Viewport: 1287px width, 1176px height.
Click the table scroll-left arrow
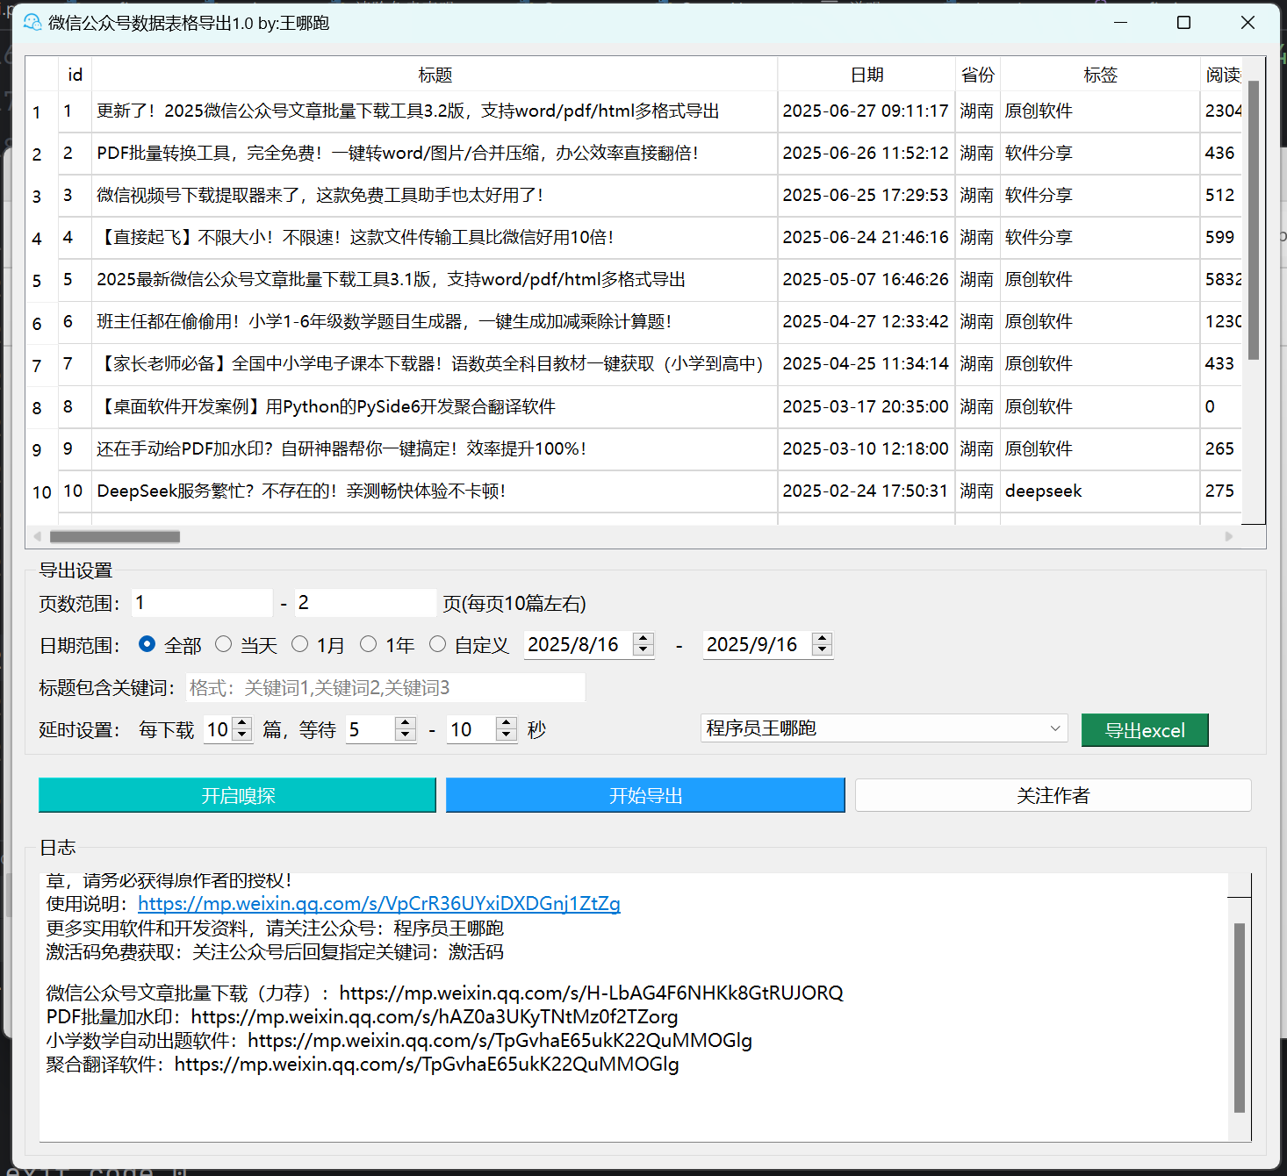[x=37, y=536]
